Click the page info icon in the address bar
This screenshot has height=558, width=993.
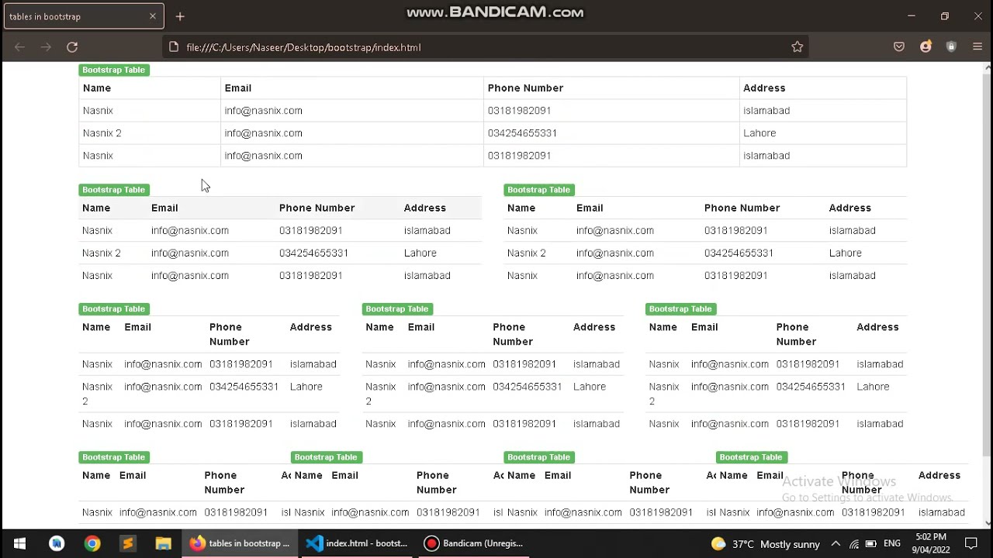174,47
